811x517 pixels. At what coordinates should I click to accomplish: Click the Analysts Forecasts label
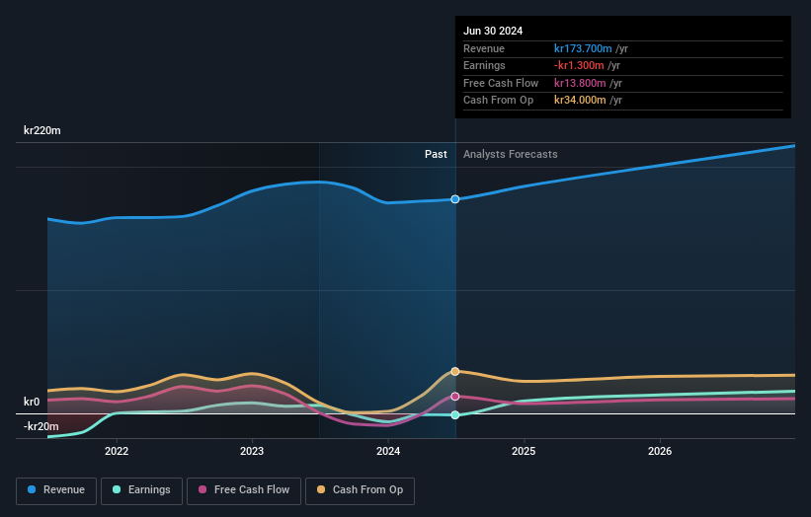click(510, 154)
